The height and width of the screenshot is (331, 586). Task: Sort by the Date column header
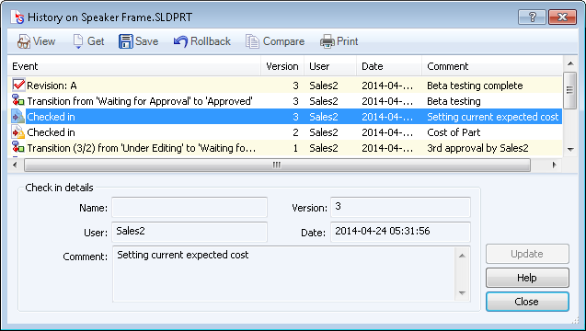[389, 66]
